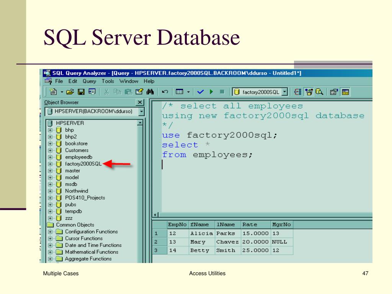
Task: Click the NULL cell in the MgrNo column
Action: coord(282,242)
